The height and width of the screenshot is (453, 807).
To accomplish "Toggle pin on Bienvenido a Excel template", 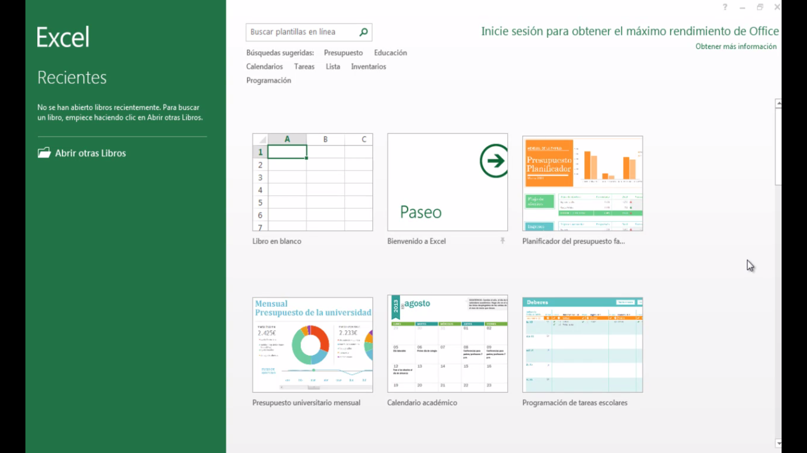I will click(x=502, y=241).
